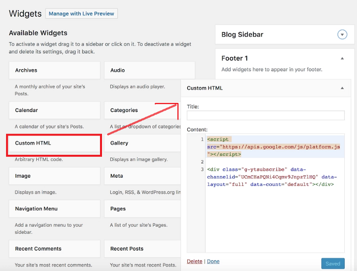This screenshot has height=271, width=357.
Task: Focus the Title input field
Action: point(266,116)
